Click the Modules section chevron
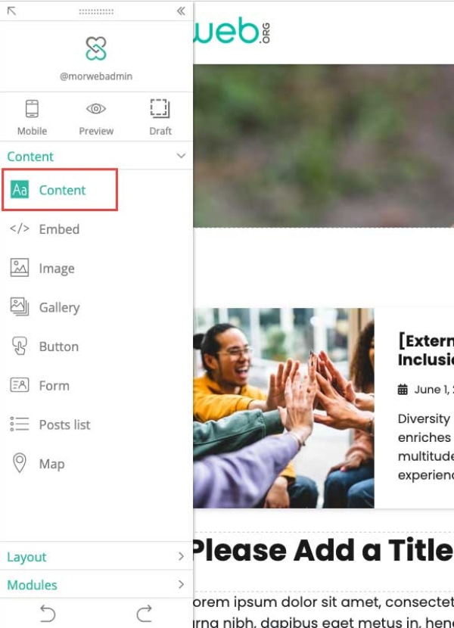 [181, 584]
